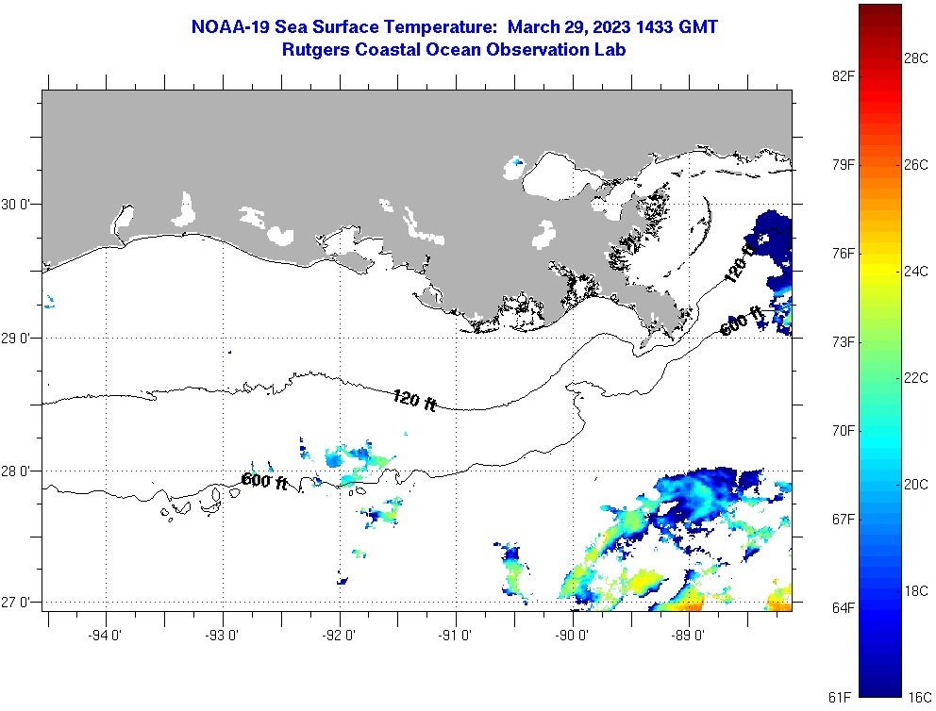Click the '20C' colorbar label

[x=916, y=485]
